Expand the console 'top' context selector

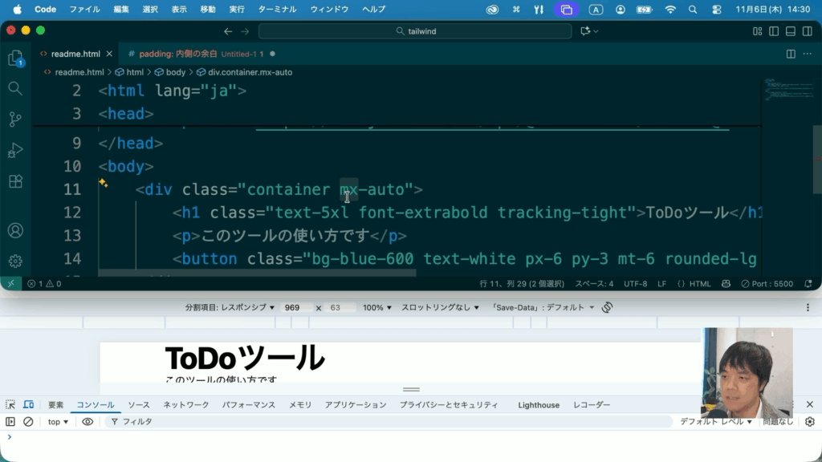(58, 422)
